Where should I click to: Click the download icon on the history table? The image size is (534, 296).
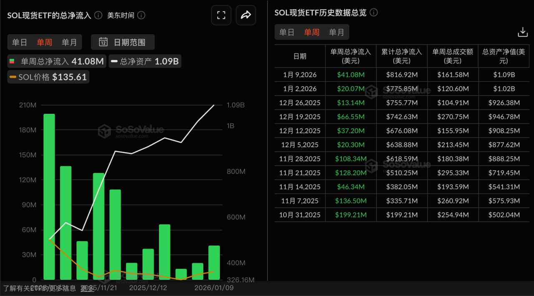tap(522, 32)
